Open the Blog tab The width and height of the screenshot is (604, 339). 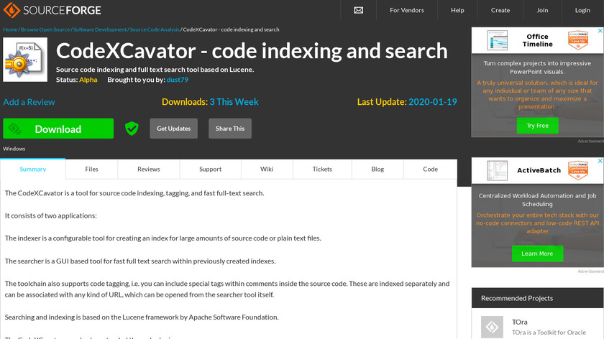click(377, 169)
